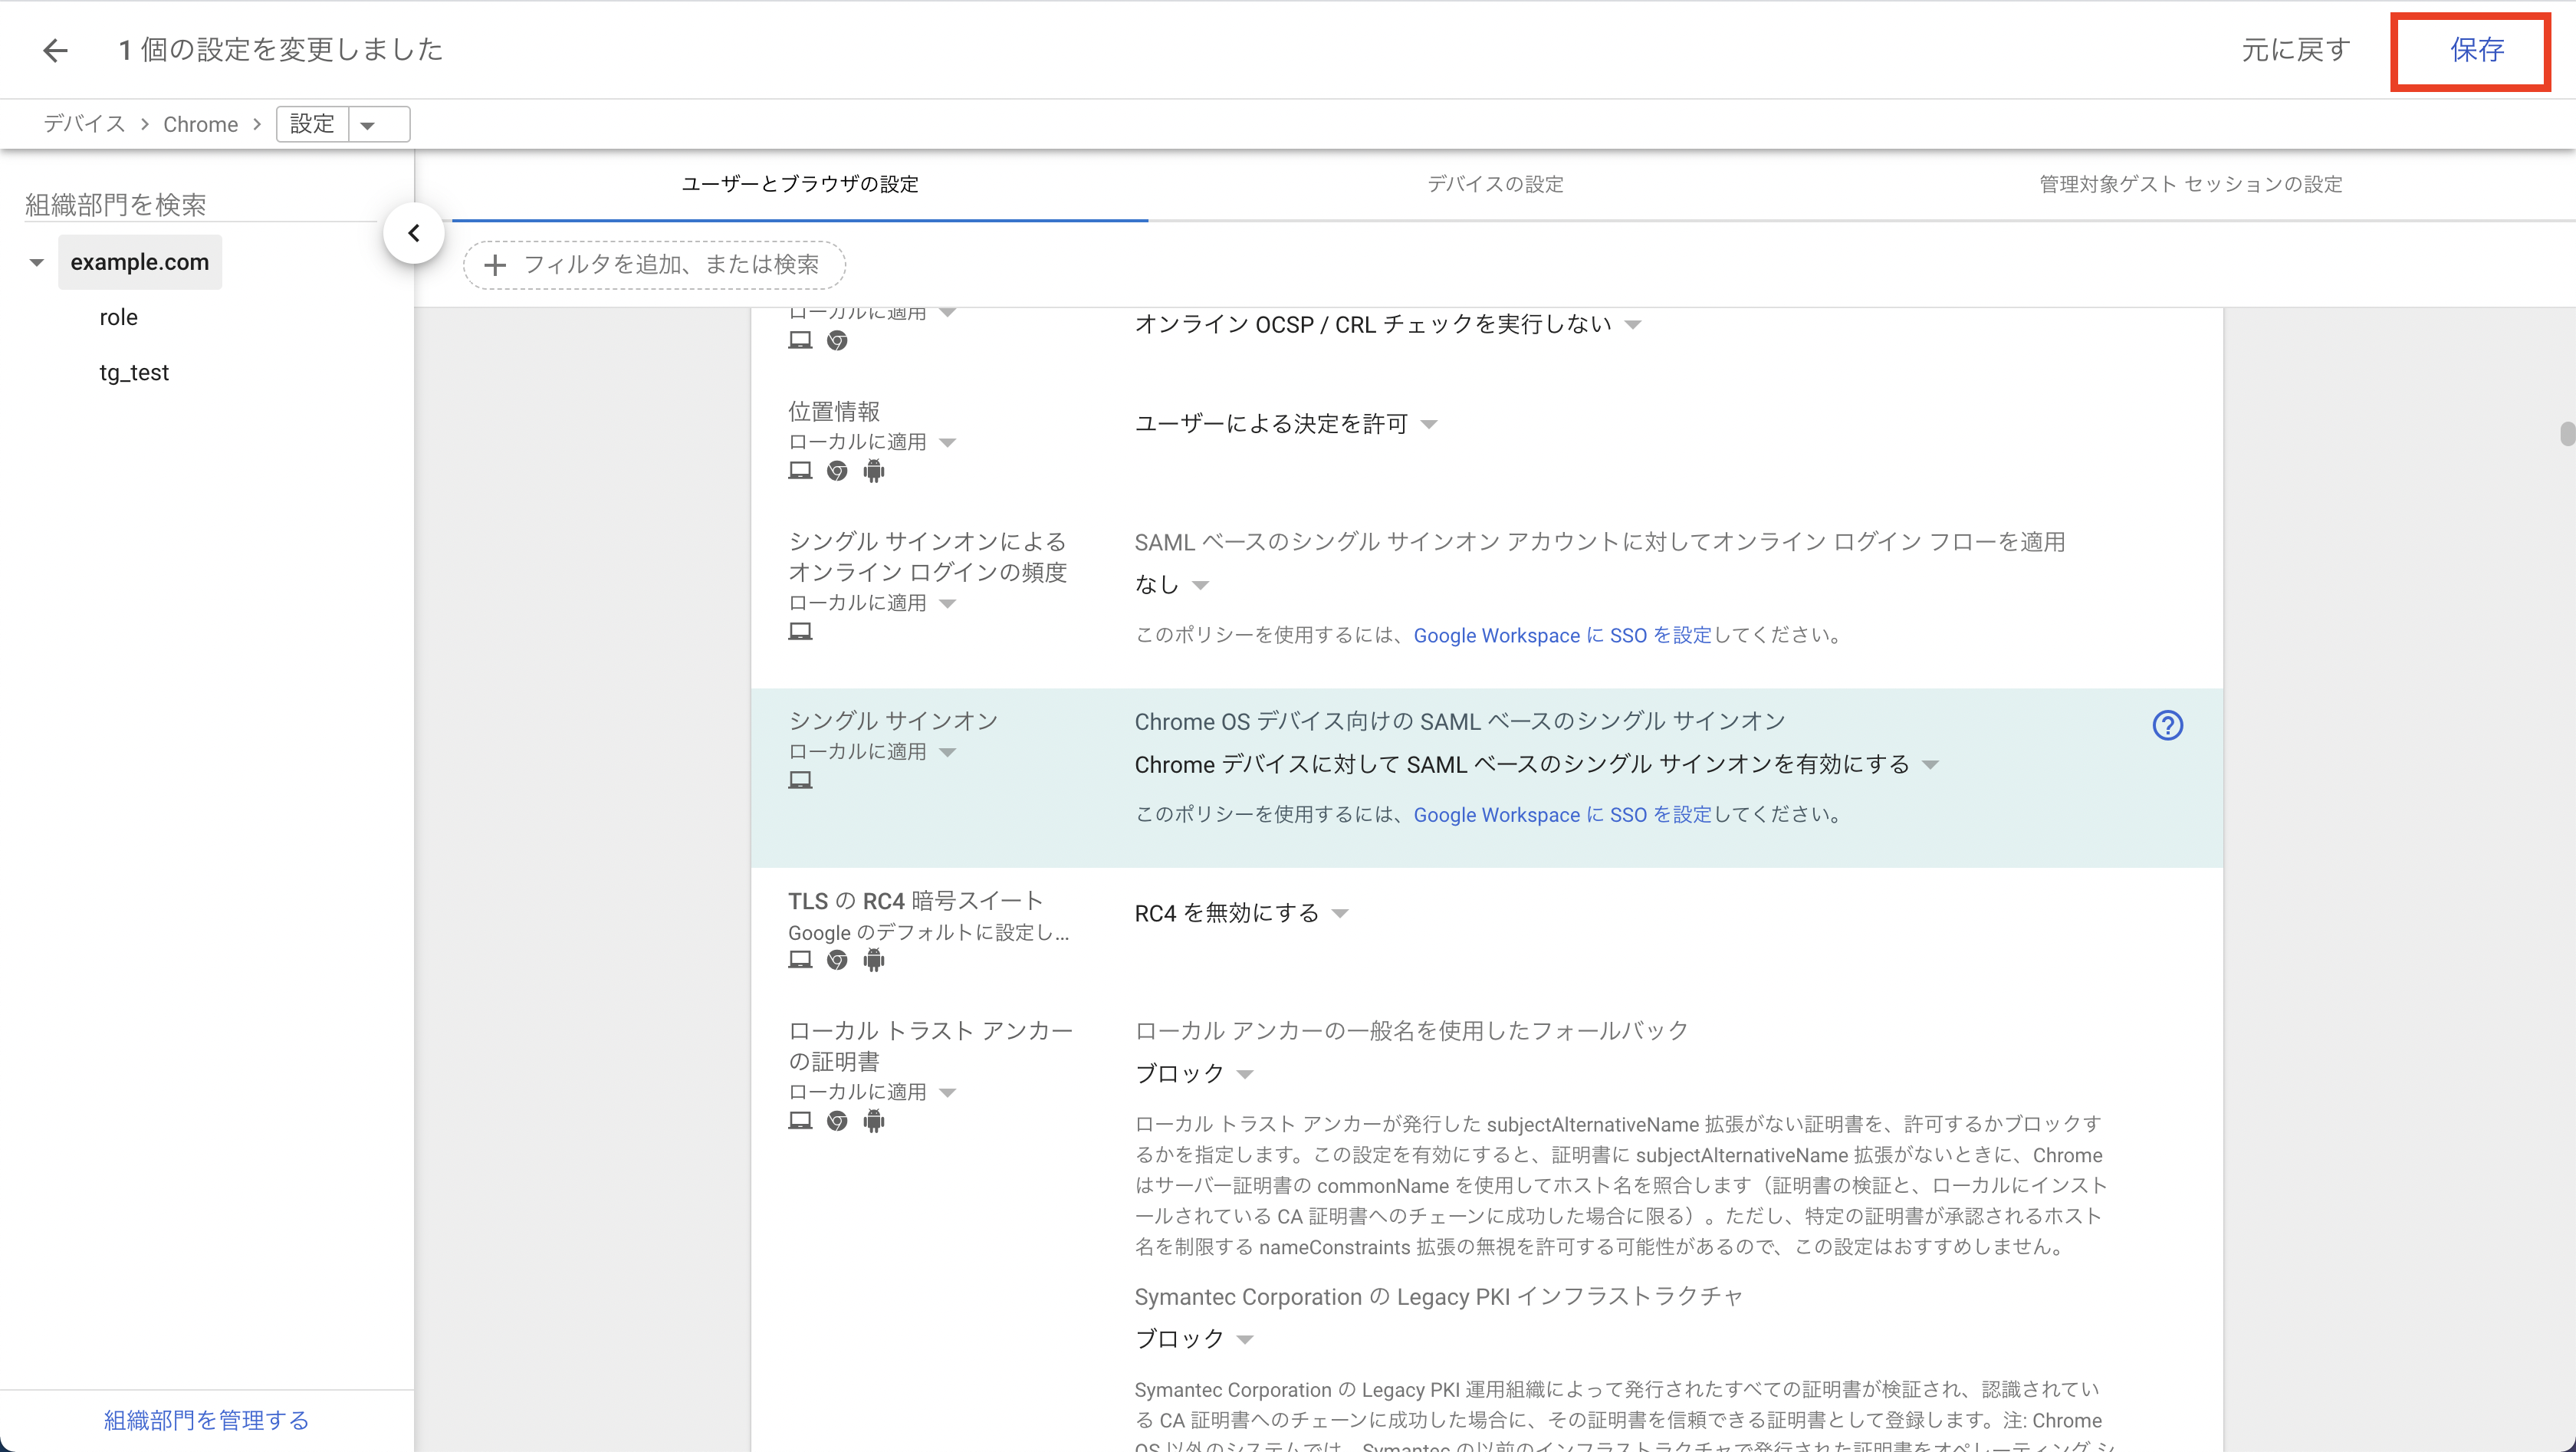Switch to ユーザーとブラウザの設定 tab
This screenshot has height=1452, width=2576.
(800, 184)
